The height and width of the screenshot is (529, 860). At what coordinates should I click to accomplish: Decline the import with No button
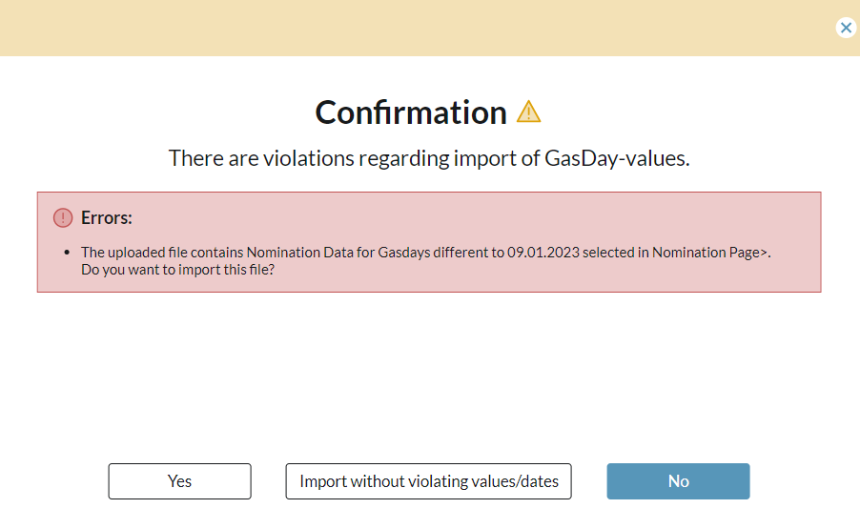coord(678,481)
